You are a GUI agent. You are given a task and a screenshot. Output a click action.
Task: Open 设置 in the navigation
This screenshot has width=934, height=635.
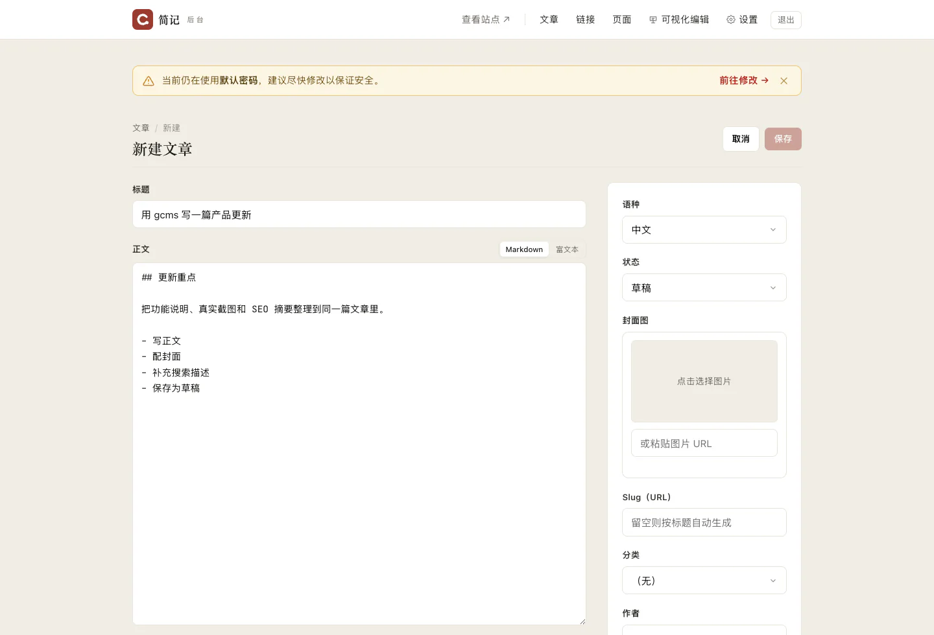coord(742,19)
